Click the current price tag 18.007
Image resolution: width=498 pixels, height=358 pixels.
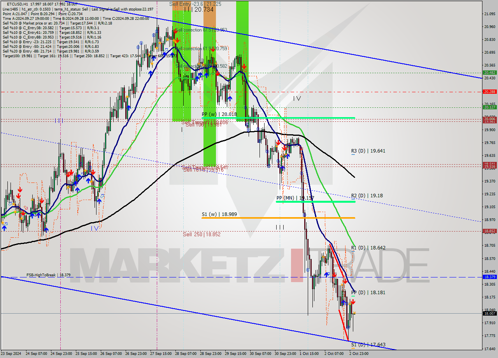pos(489,314)
